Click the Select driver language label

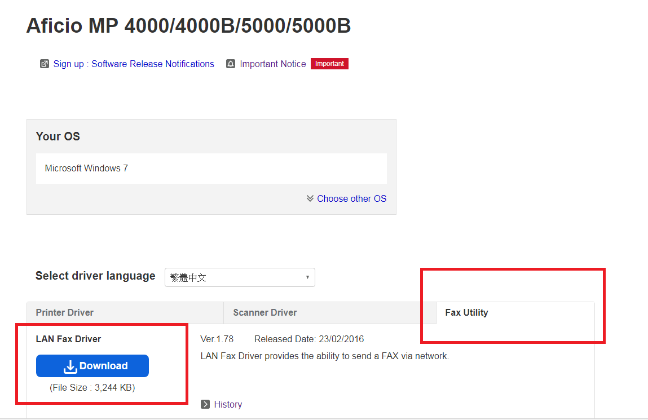pos(95,276)
